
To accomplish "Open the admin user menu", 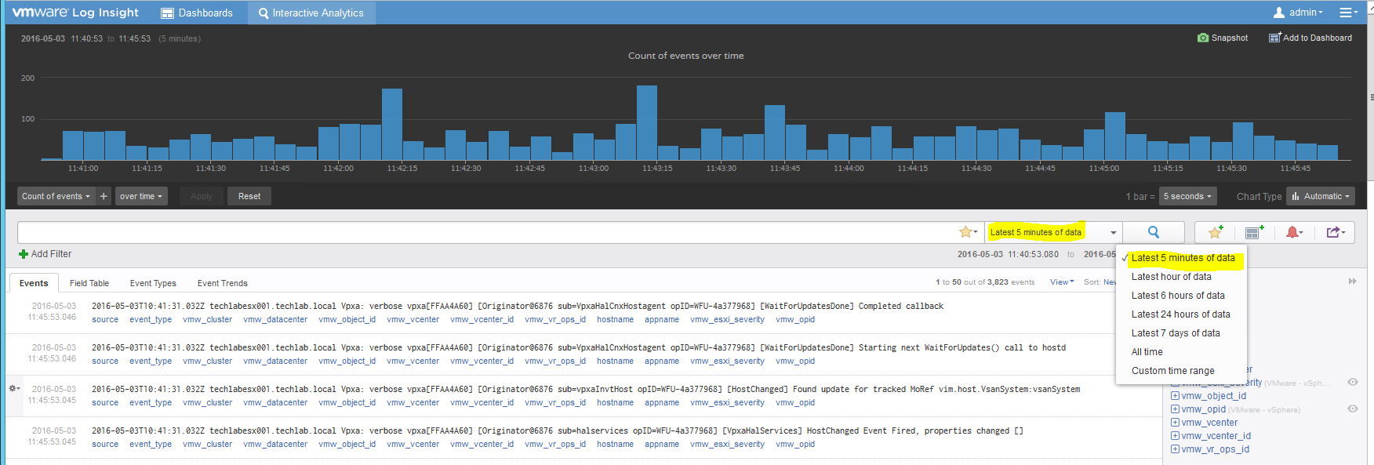I will [1298, 13].
